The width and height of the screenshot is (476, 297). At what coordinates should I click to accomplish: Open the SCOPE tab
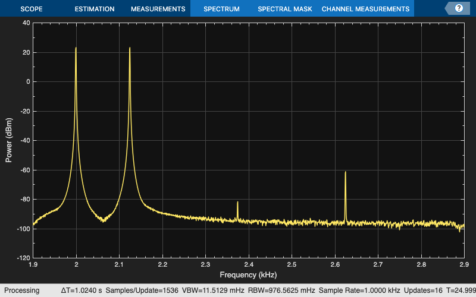[x=32, y=9]
